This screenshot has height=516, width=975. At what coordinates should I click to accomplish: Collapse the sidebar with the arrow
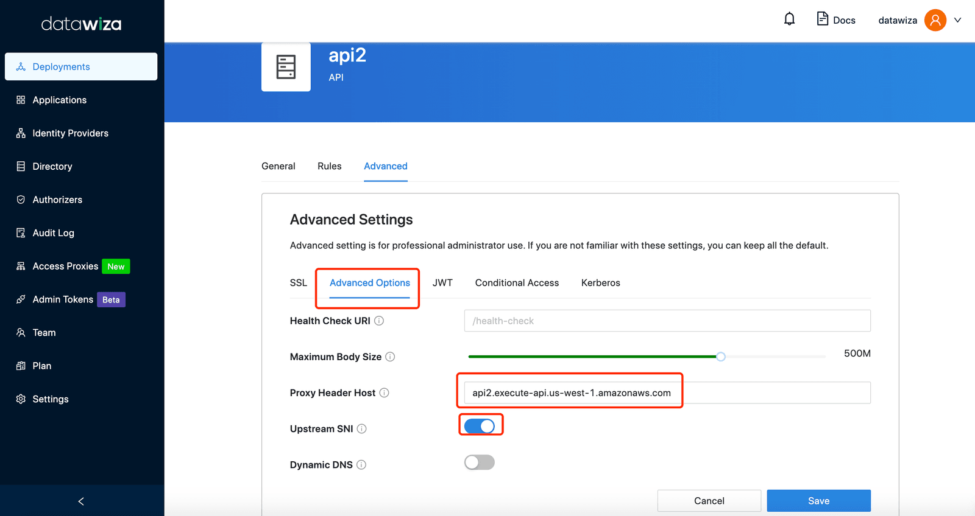coord(81,501)
